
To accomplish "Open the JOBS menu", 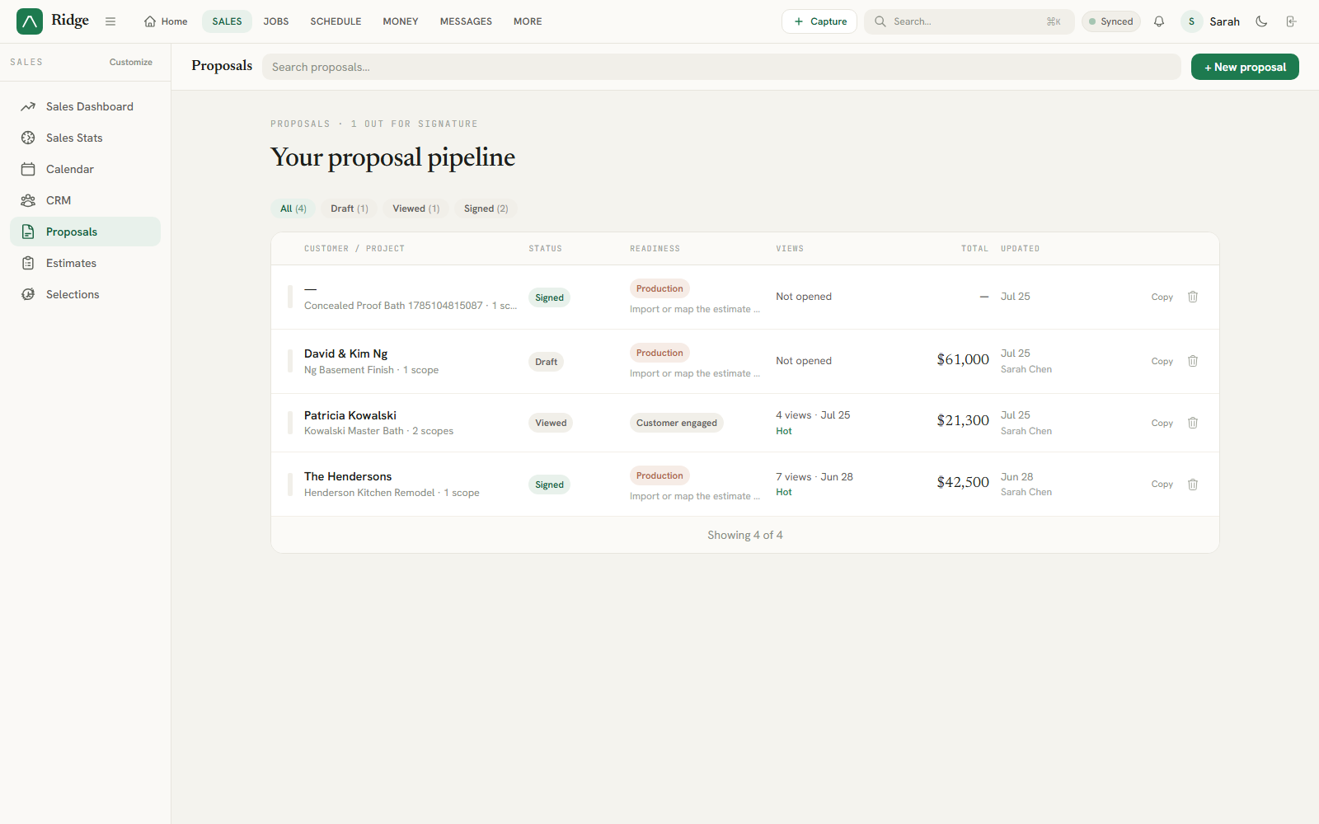I will (x=276, y=21).
